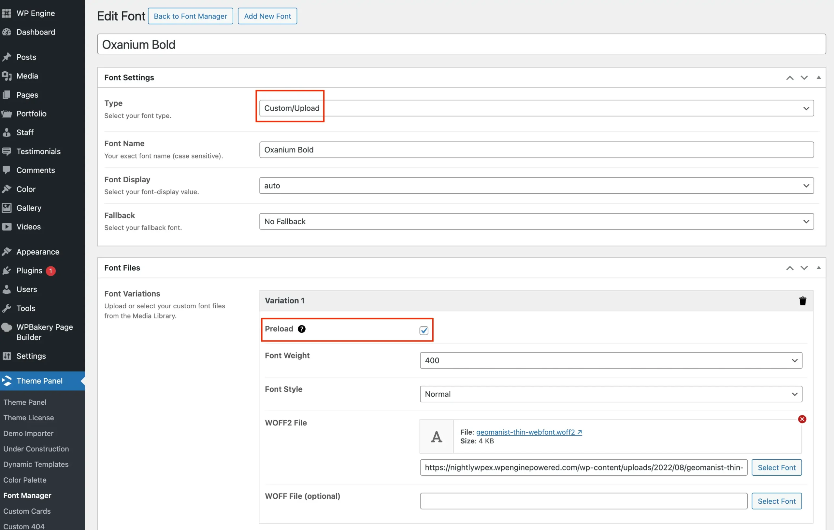Open the Demo Importer submenu item
This screenshot has width=834, height=530.
click(x=28, y=433)
